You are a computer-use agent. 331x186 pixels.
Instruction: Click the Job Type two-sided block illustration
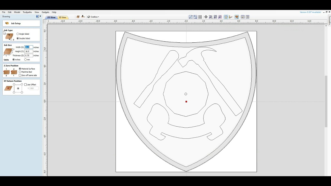click(x=9, y=37)
